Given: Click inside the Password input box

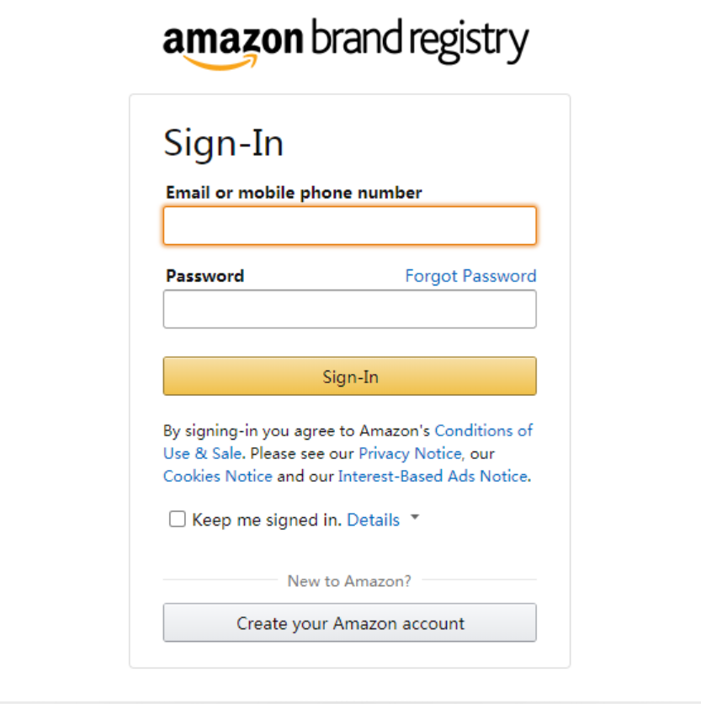Looking at the screenshot, I should click(x=349, y=309).
